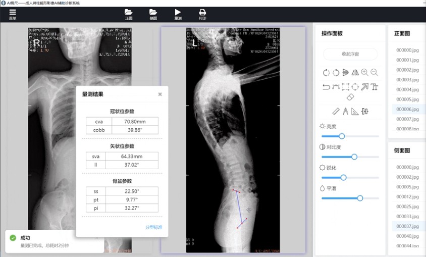
Task: Click the cobb value 39.86°
Action: point(135,130)
